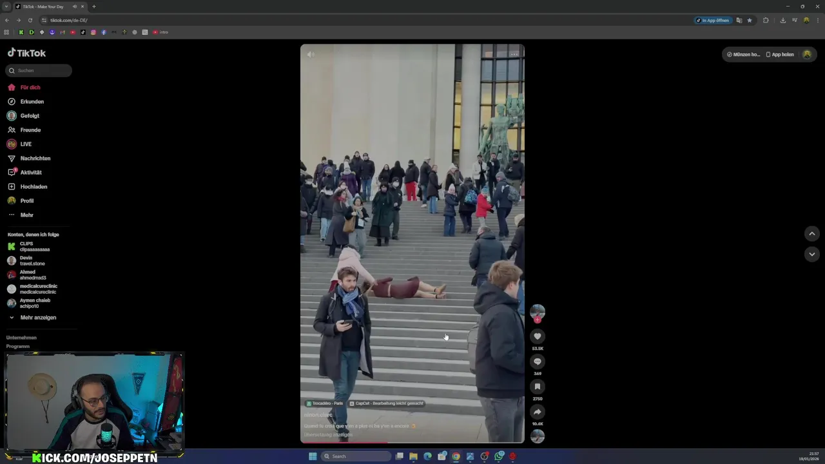Image resolution: width=825 pixels, height=464 pixels.
Task: Open the Windows Start menu
Action: tap(313, 456)
